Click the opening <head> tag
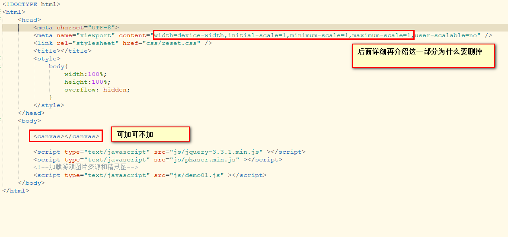 29,20
